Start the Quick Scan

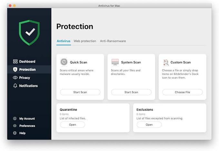click(80, 92)
